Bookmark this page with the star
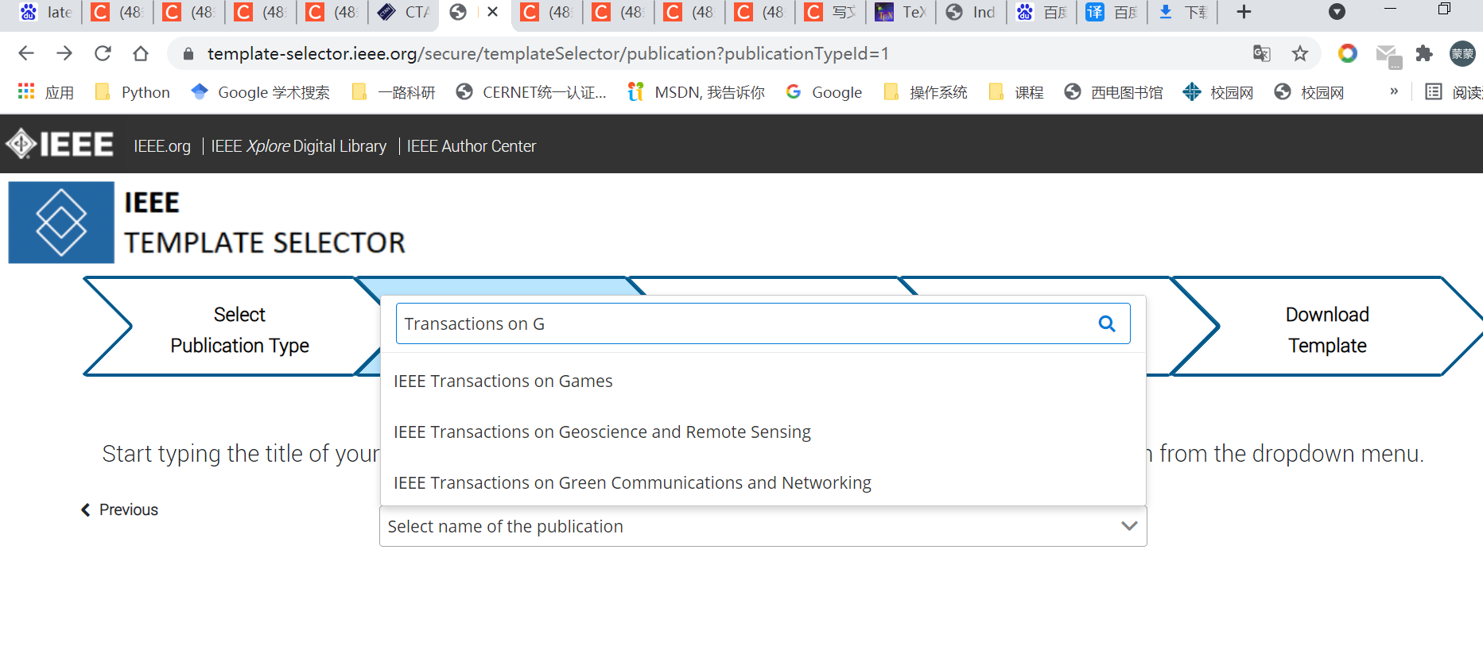The height and width of the screenshot is (662, 1483). pos(1300,53)
